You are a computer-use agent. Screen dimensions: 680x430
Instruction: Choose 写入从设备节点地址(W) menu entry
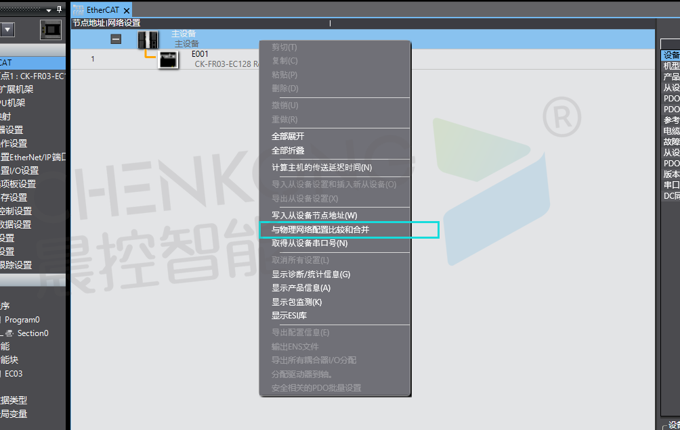point(314,216)
